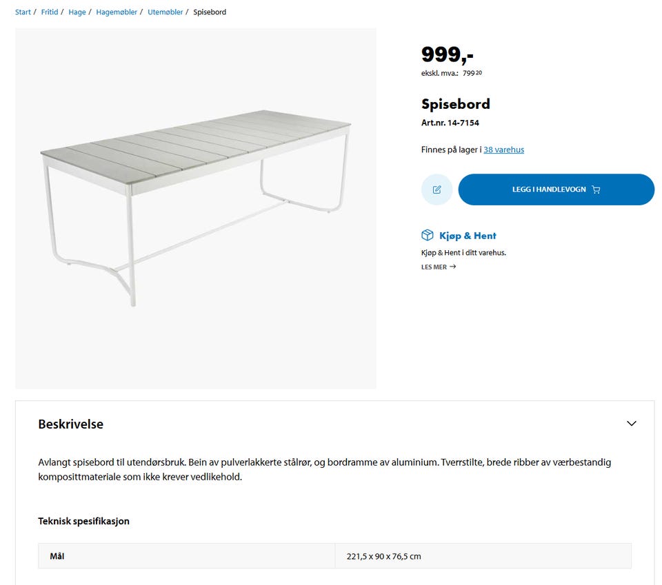
Task: Open the '38 varehus' stock availability link
Action: pyautogui.click(x=503, y=150)
